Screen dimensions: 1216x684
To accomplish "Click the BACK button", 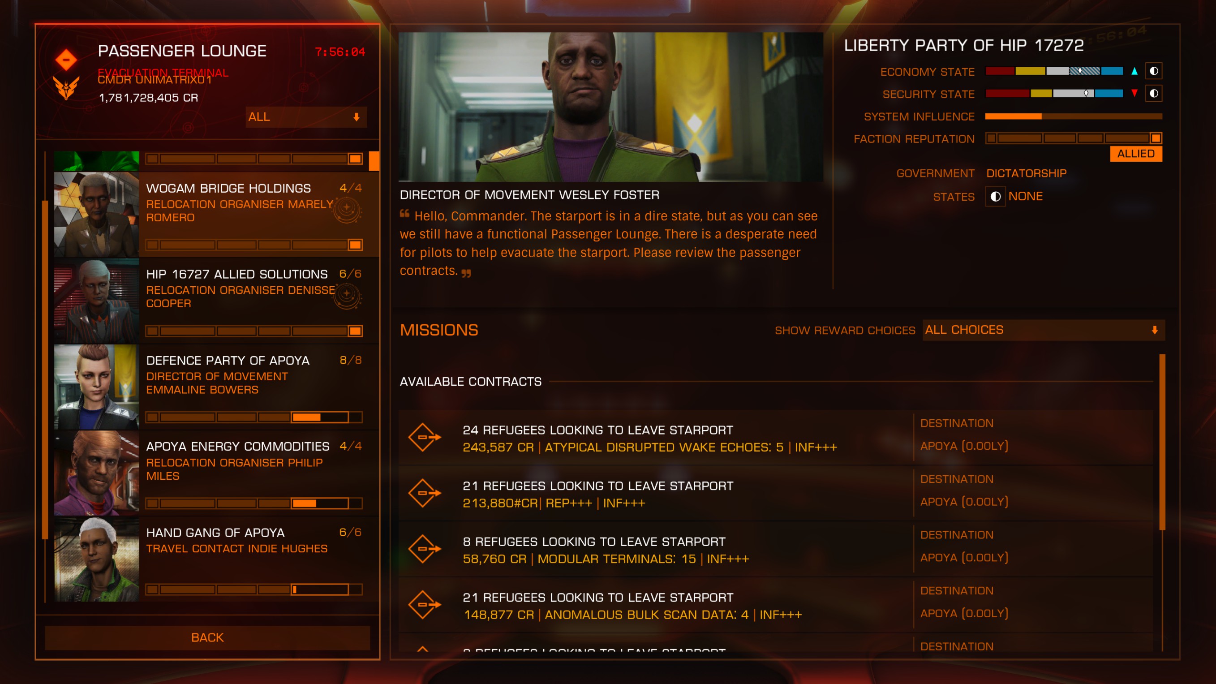I will click(x=207, y=638).
